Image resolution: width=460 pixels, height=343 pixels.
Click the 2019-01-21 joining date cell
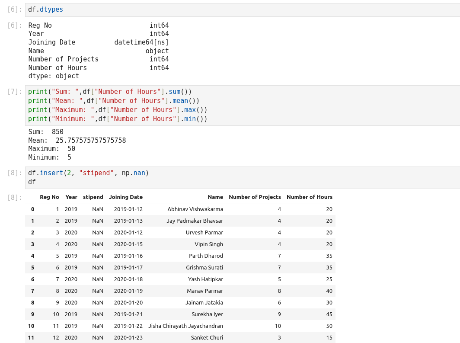click(128, 314)
